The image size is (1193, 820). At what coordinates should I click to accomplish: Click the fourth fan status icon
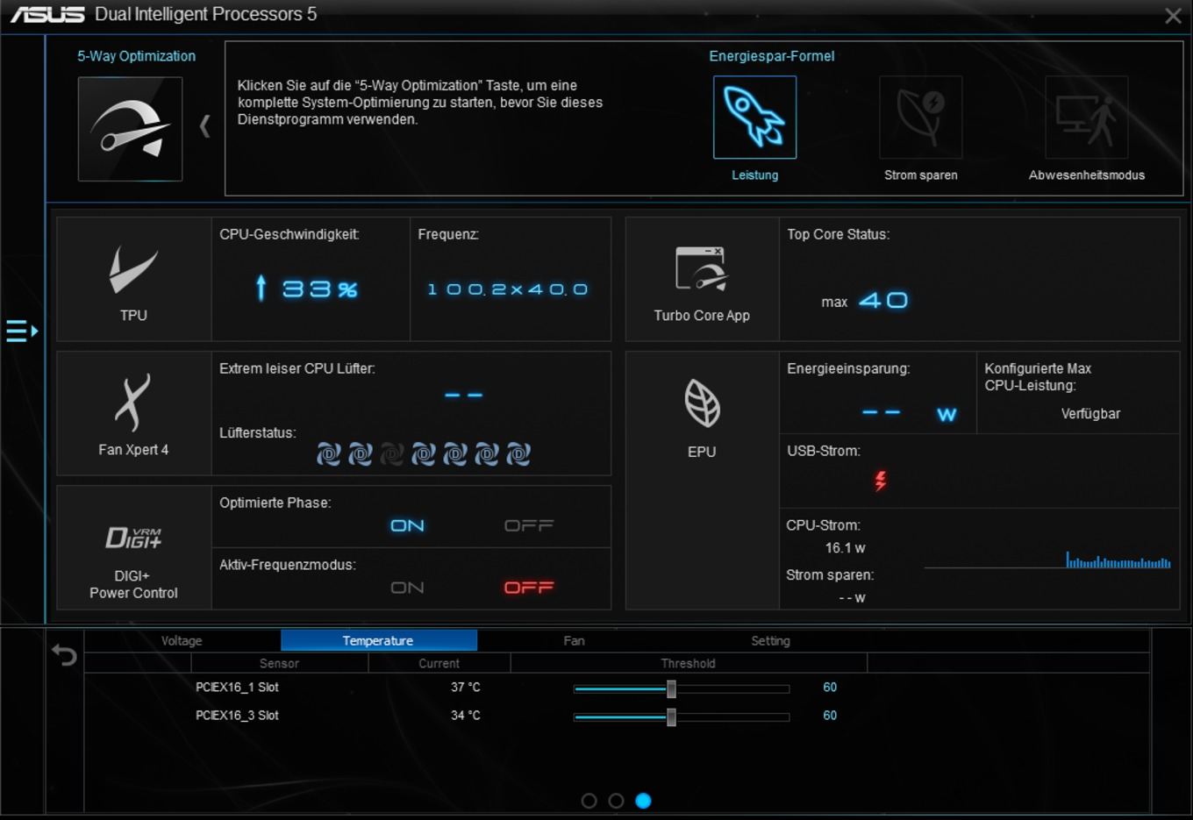424,454
